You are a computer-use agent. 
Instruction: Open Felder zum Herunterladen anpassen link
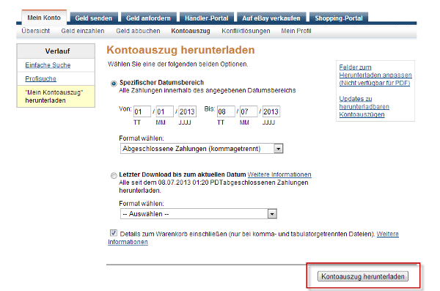click(x=375, y=75)
